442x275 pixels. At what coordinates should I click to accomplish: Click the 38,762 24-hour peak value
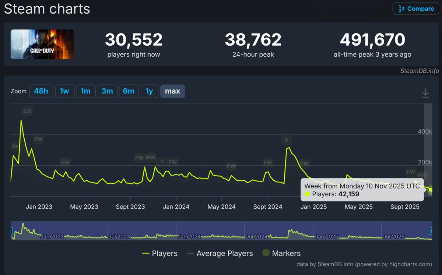click(x=253, y=40)
